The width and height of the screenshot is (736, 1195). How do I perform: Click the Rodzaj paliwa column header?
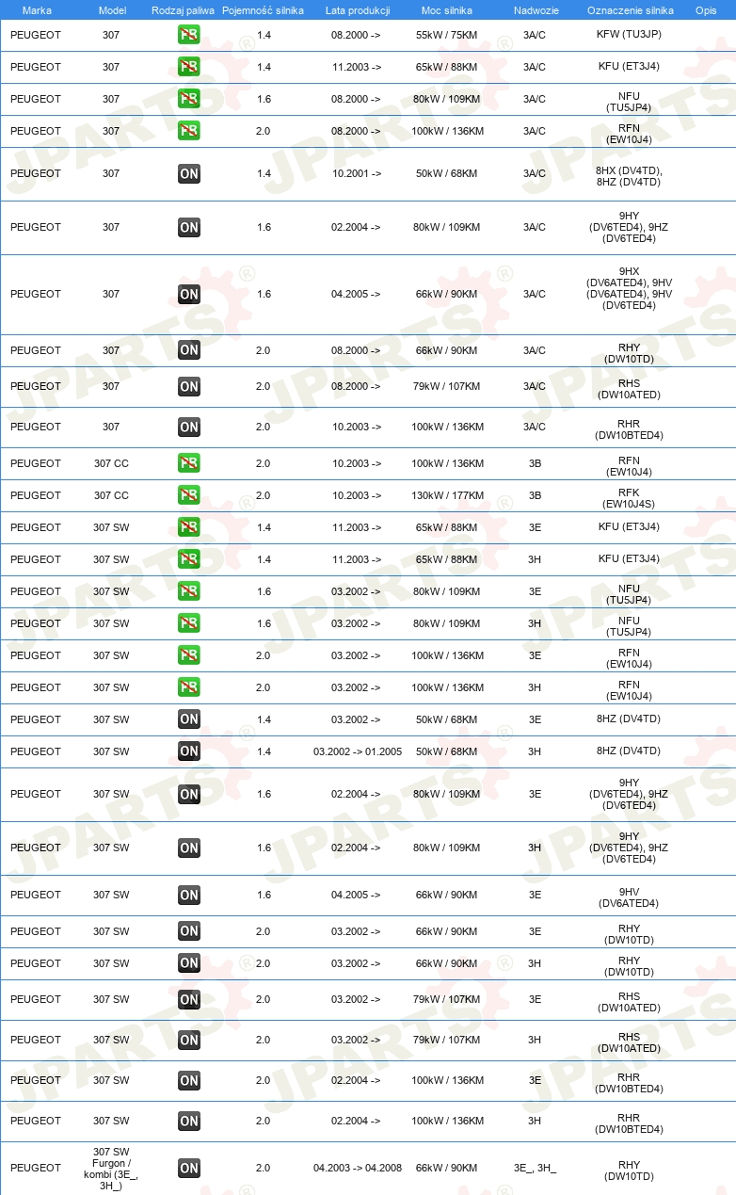click(183, 9)
